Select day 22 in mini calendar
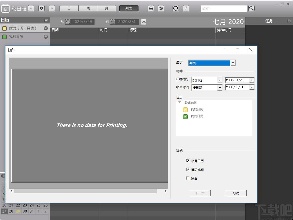 pos(18,205)
